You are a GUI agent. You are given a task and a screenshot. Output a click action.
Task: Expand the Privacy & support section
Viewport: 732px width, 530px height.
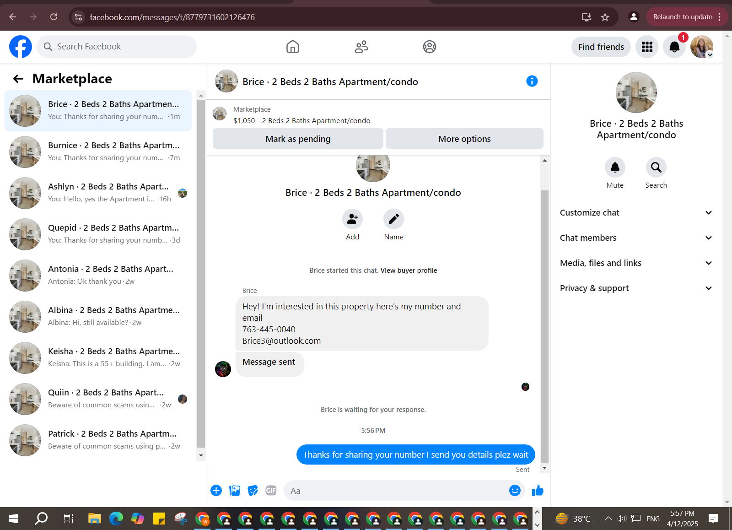pyautogui.click(x=636, y=288)
